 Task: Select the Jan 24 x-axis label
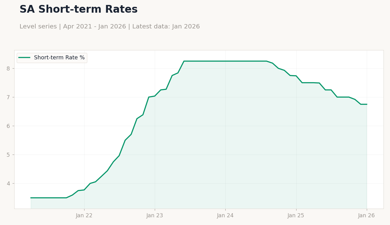coord(225,216)
